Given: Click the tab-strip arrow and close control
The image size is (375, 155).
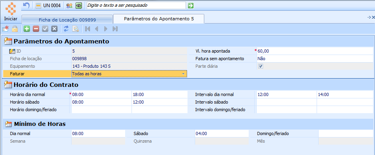Looking at the screenshot, I should (x=371, y=17).
